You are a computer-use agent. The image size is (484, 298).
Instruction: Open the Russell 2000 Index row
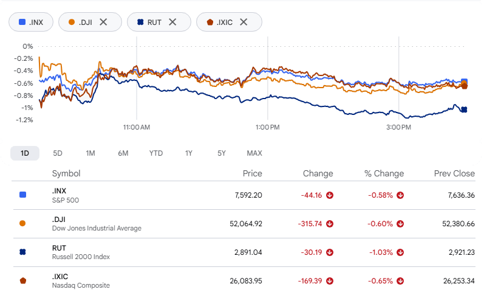(x=244, y=252)
